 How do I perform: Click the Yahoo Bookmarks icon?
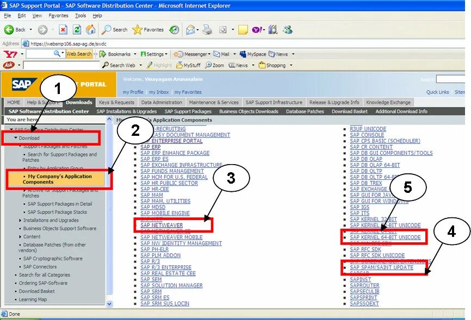point(103,54)
